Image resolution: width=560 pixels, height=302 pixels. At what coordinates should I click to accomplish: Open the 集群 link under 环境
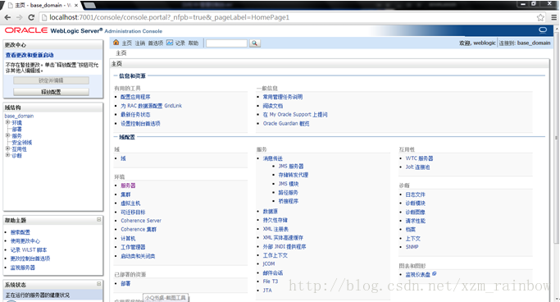(x=125, y=194)
